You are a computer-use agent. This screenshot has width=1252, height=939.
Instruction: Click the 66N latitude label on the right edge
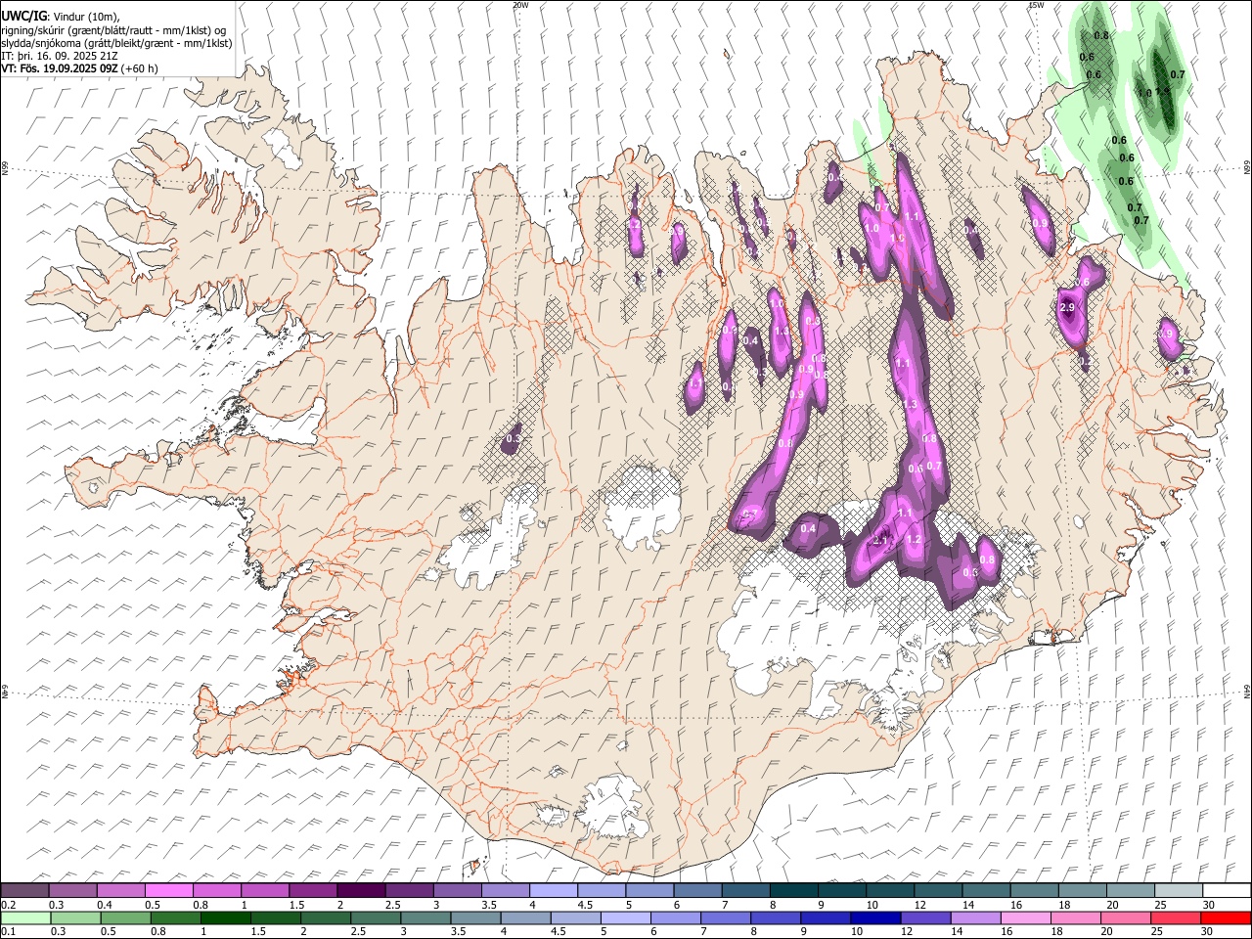(1247, 168)
